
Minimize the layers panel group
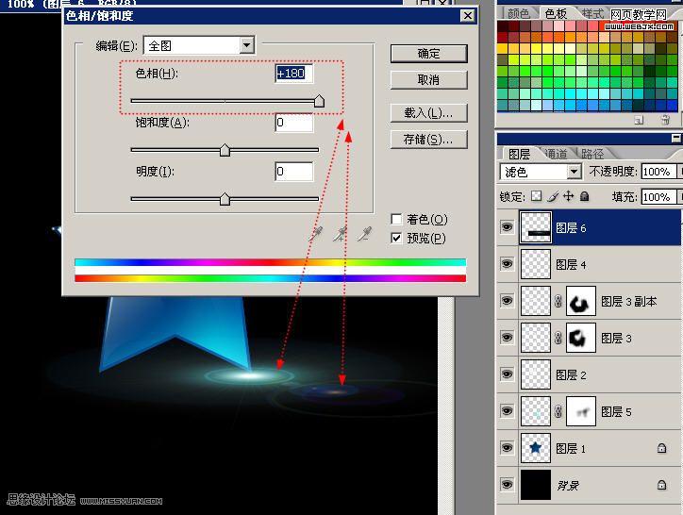(675, 138)
